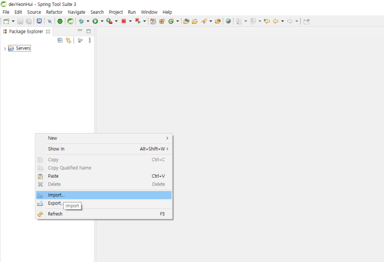Click Collapse All in Package Explorer
Viewport: 384px width, 262px height.
[60, 40]
